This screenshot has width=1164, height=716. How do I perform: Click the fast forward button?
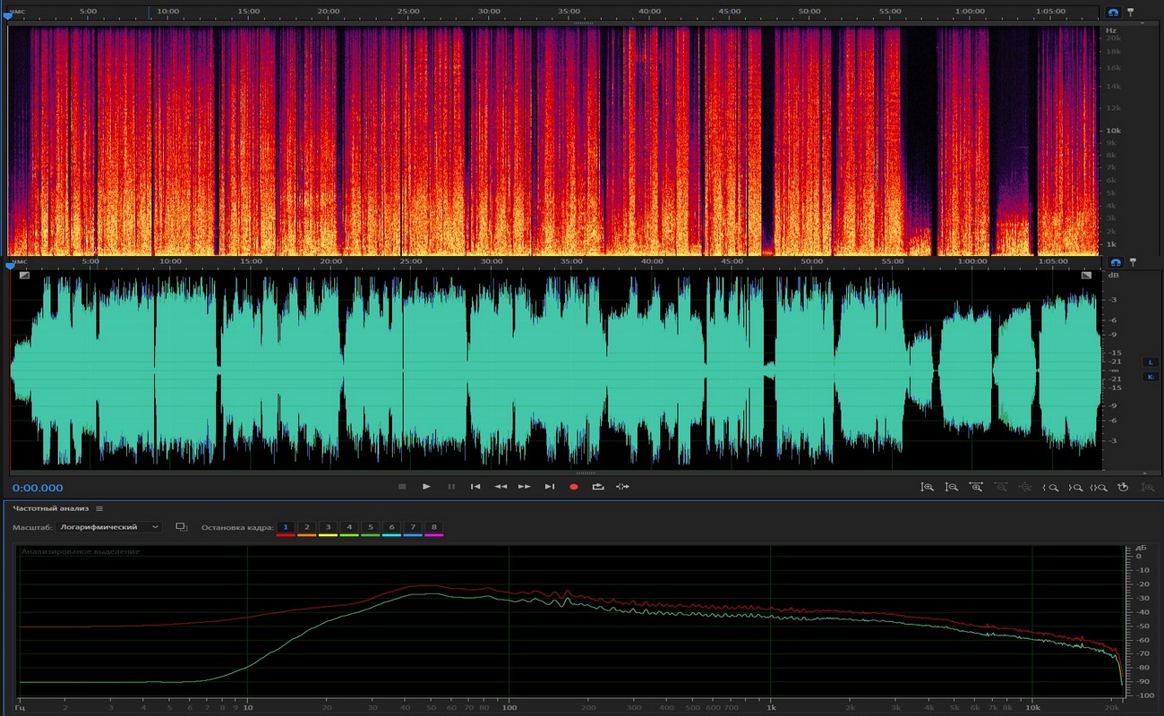coord(525,487)
